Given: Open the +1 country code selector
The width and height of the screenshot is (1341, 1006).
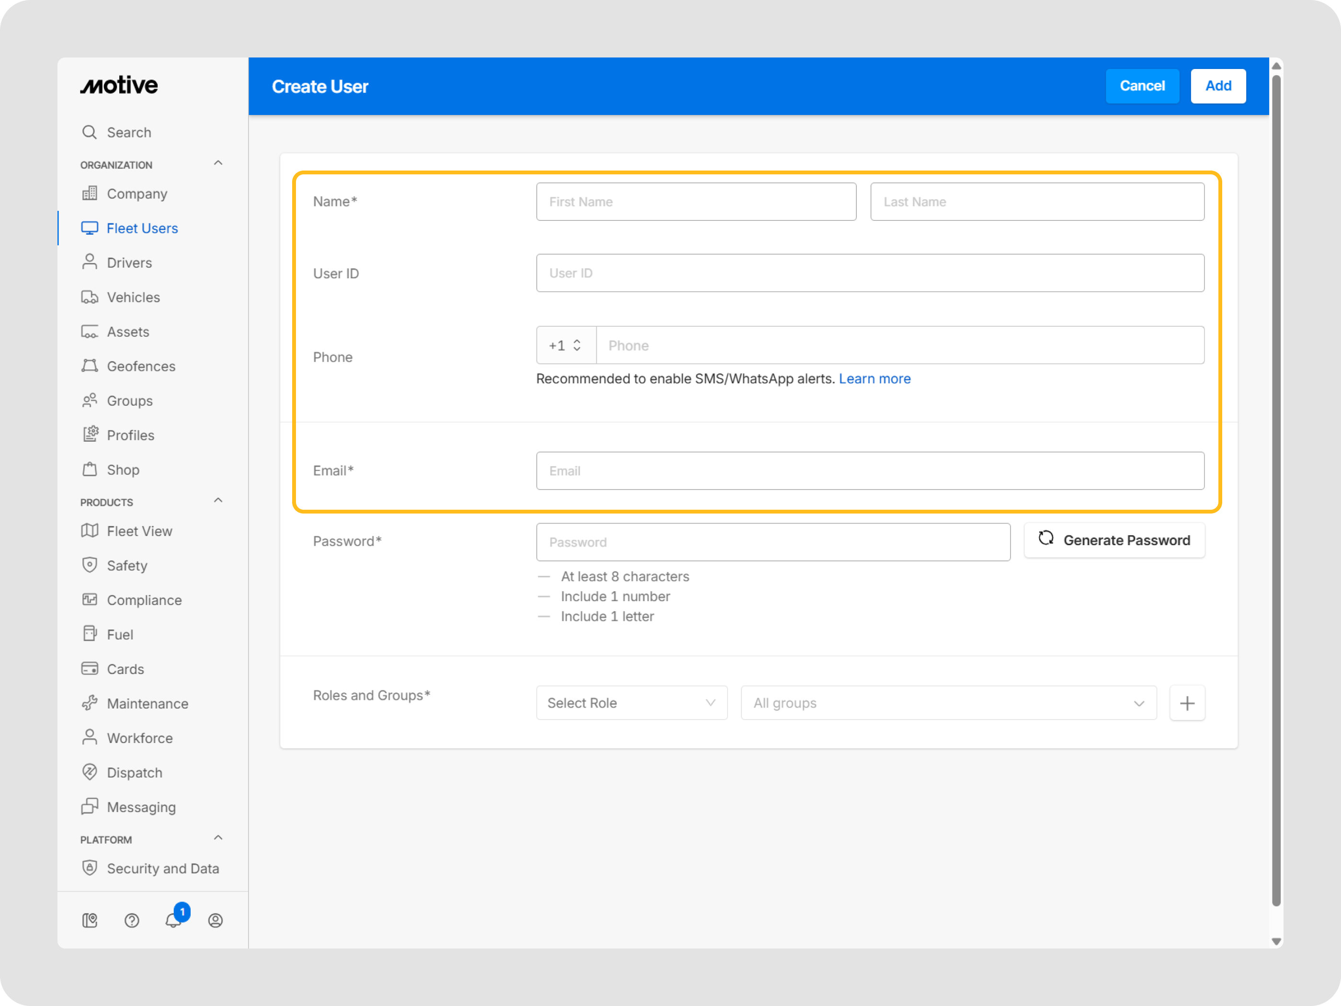Looking at the screenshot, I should (565, 345).
